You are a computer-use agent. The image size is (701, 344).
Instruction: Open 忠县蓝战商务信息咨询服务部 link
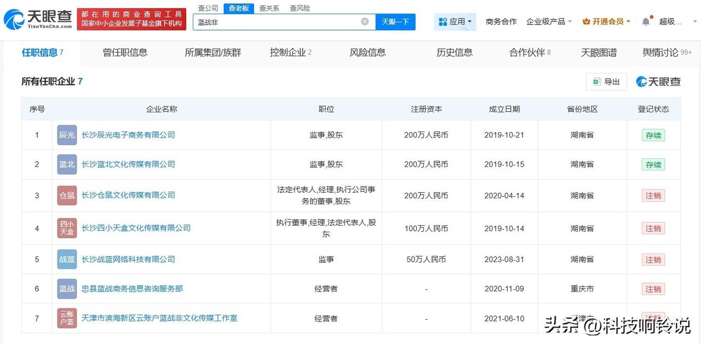coord(132,289)
